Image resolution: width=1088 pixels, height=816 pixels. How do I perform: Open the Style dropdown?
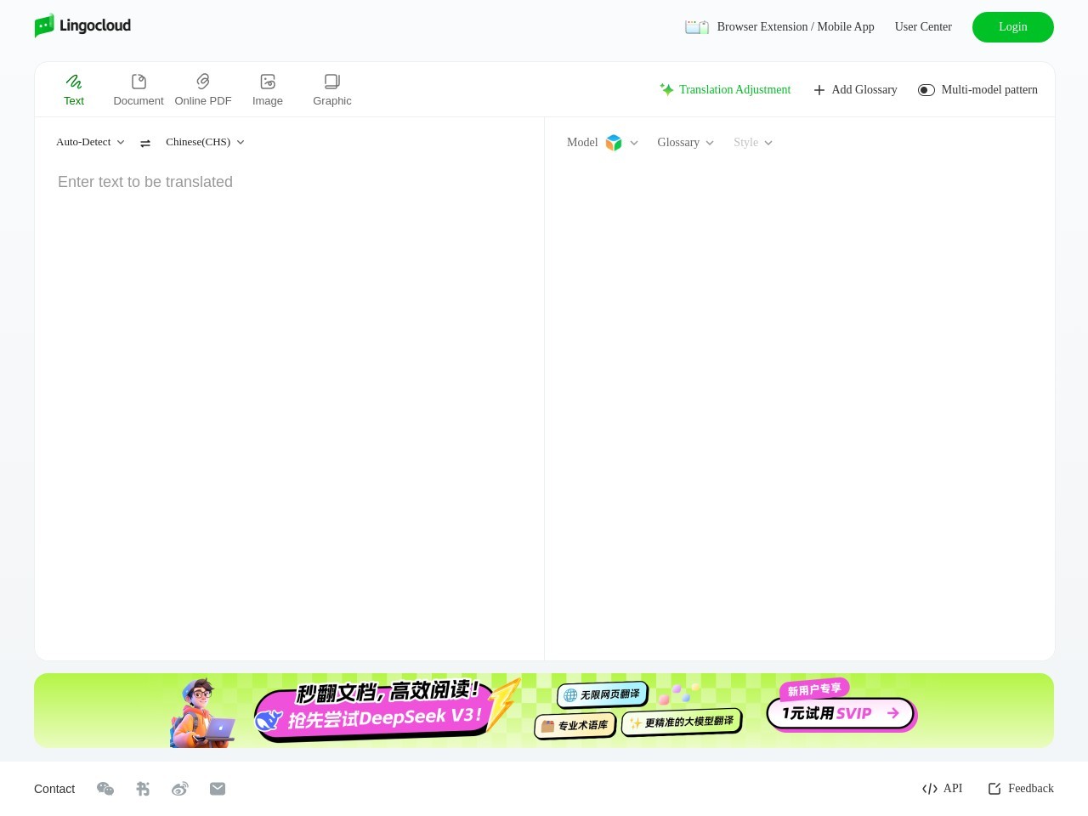pos(752,143)
